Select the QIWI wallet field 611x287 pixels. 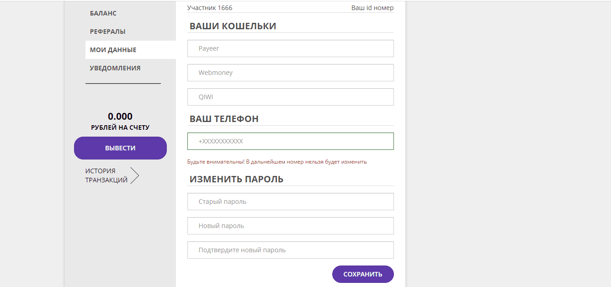tap(291, 96)
